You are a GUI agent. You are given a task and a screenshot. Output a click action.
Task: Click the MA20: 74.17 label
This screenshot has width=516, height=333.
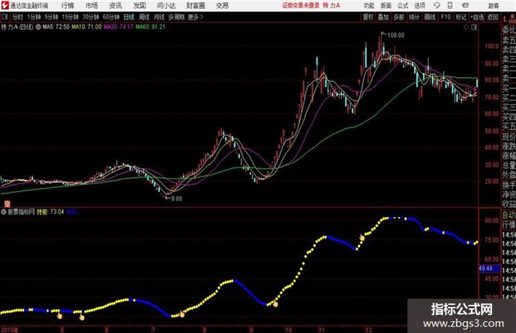coord(118,27)
